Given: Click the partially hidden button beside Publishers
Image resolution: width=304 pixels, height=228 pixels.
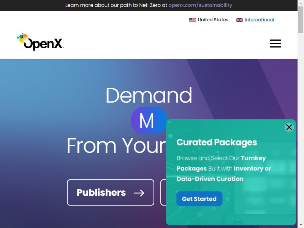Looking at the screenshot, I should click(x=163, y=193).
